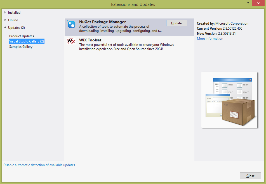Click the New Version 2.8.50313.31 text

coord(216,33)
